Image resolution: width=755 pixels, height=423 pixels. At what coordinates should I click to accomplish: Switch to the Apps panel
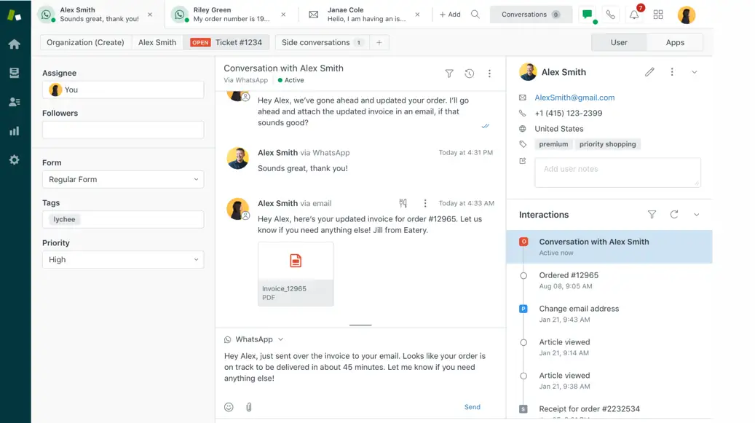[675, 42]
